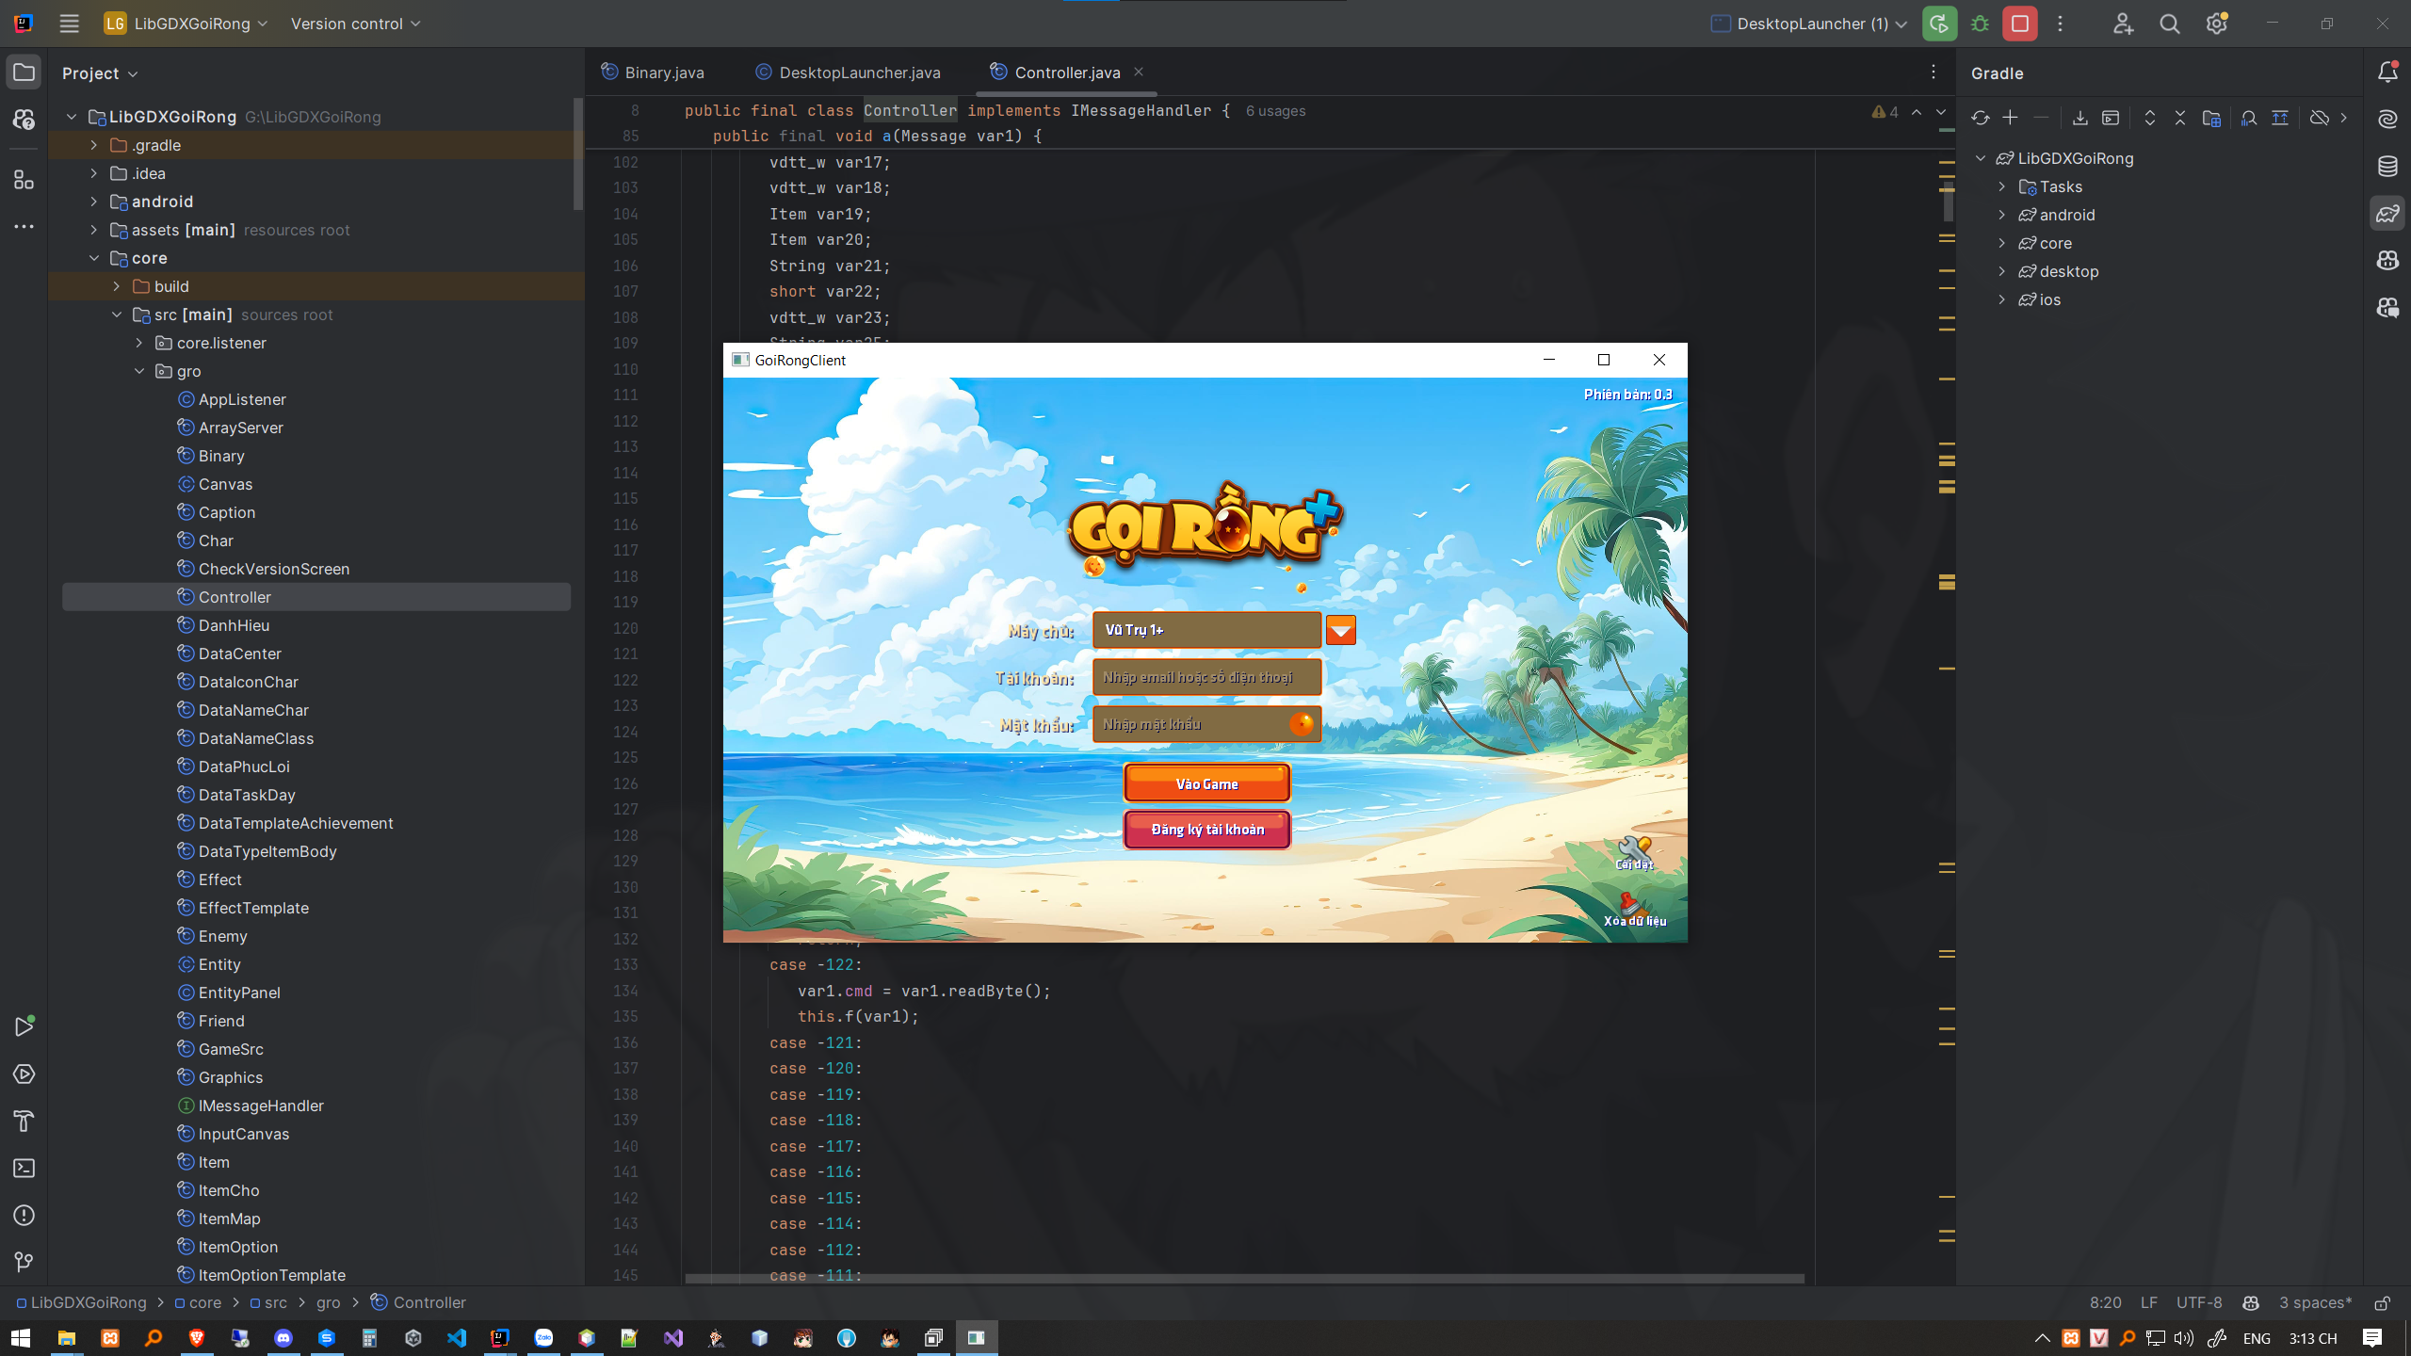
Task: Open the server list dropdown arrow in game
Action: 1340,630
